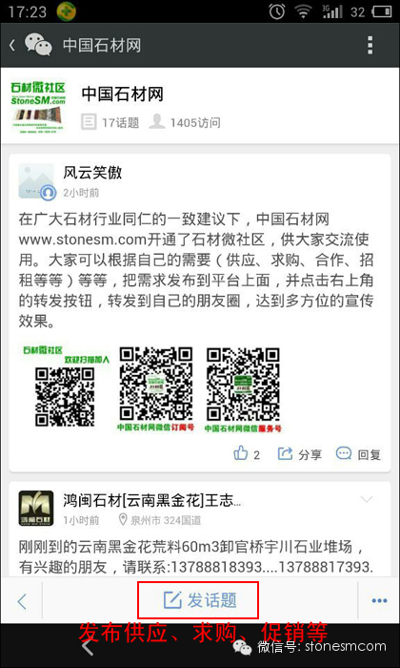Tap the 1405访问 visitors person icon
Screen dimensions: 400x668
[x=157, y=122]
